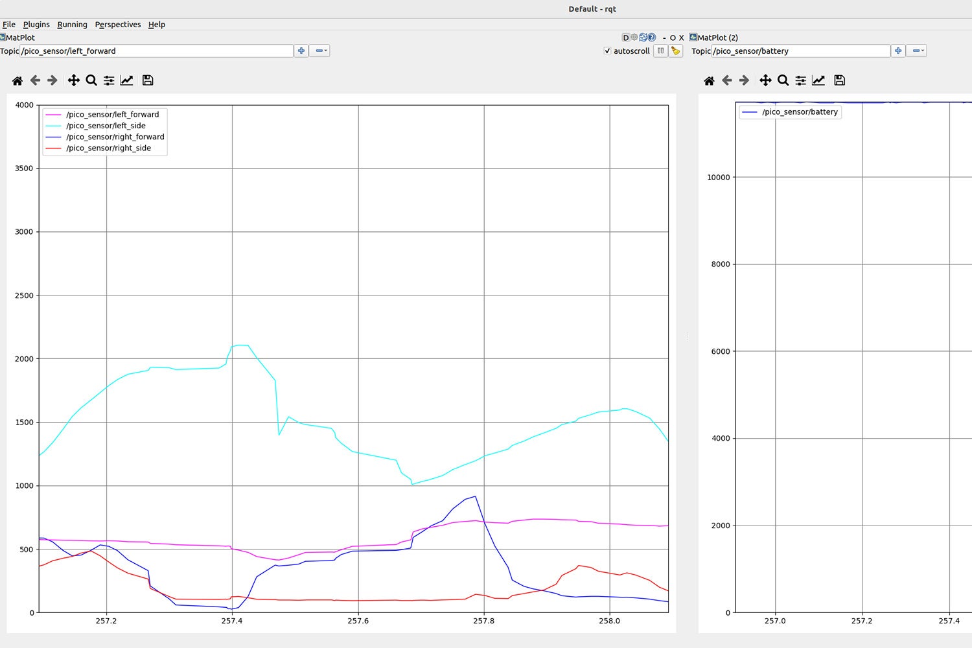Open remove-topic dropdown for battery plot

point(917,51)
